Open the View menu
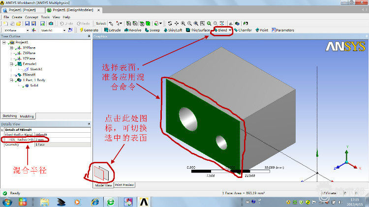Viewport: 369px width, 207px height. (56, 17)
